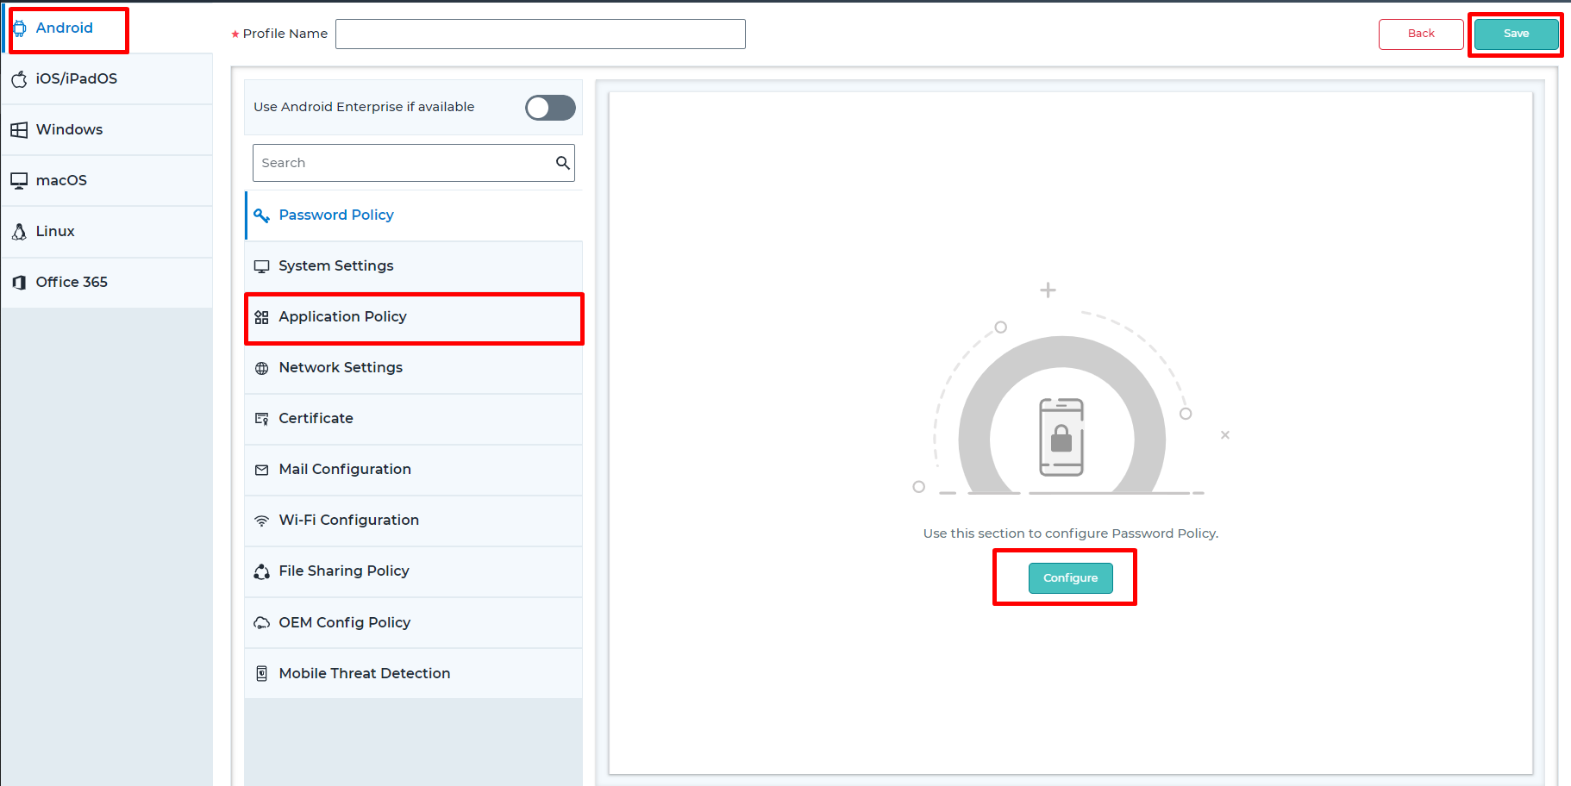Click the Configure button for Password Policy
Image resolution: width=1571 pixels, height=786 pixels.
(1070, 577)
